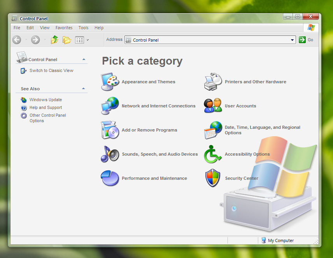Open the Add or Remove Programs icon

pos(110,130)
